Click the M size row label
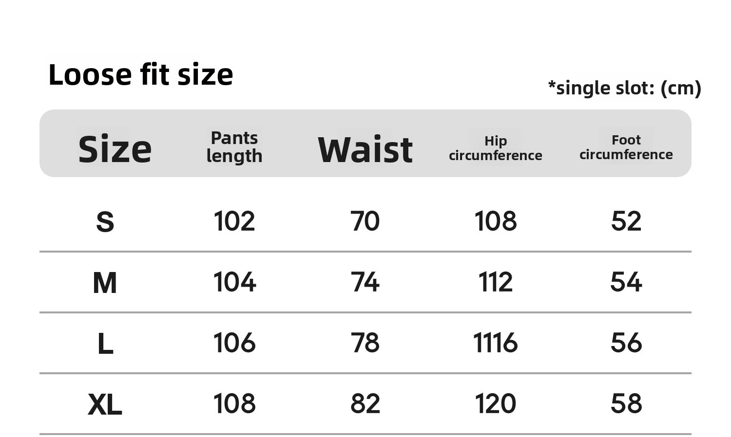731x437 pixels. click(105, 283)
